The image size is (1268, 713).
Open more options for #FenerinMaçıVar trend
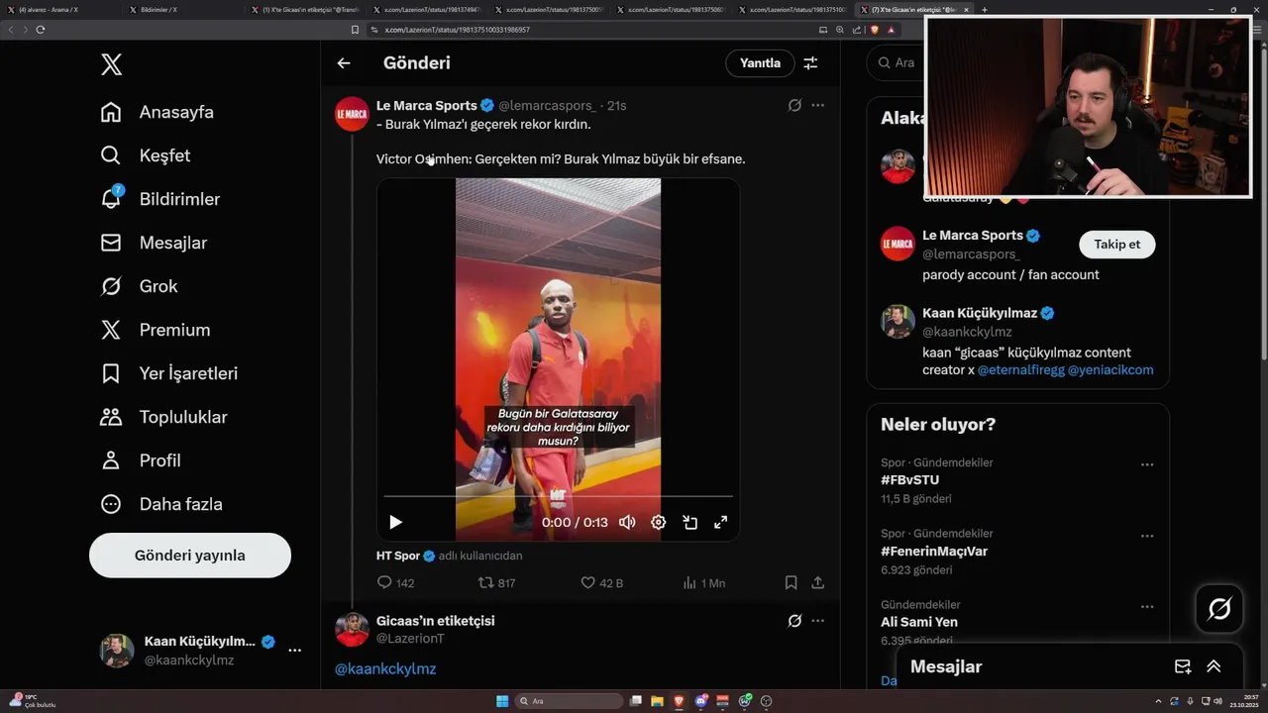(1147, 536)
